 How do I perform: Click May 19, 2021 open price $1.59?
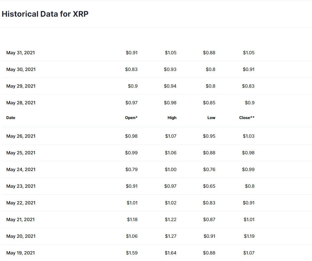pos(132,253)
